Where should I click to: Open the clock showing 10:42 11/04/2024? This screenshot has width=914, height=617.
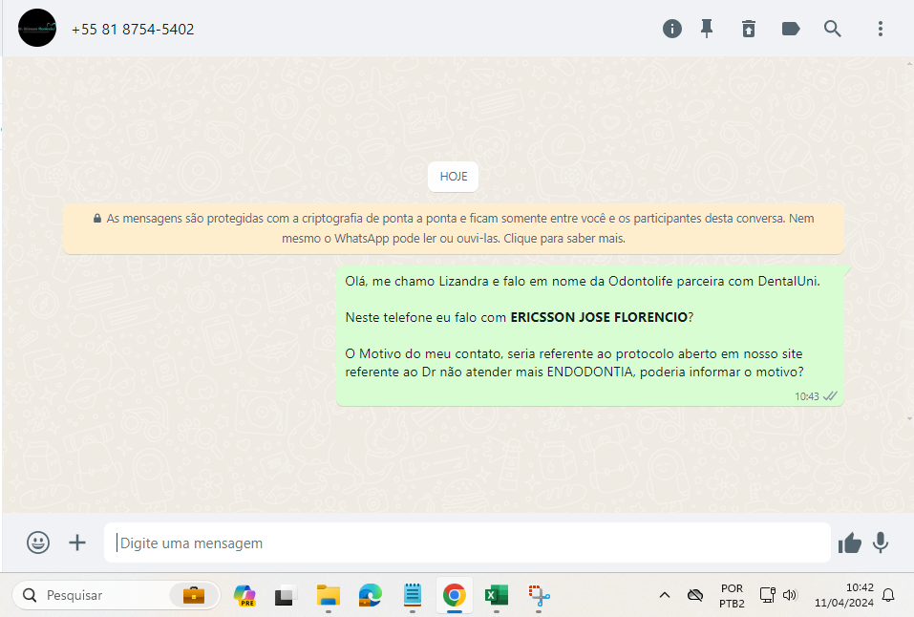coord(844,595)
